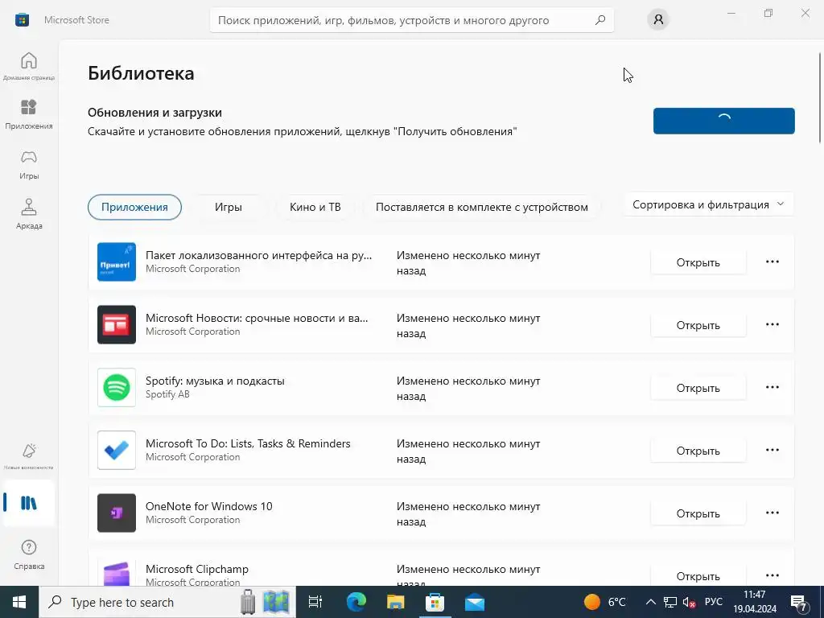Click the Microsoft Store logo icon

point(22,20)
